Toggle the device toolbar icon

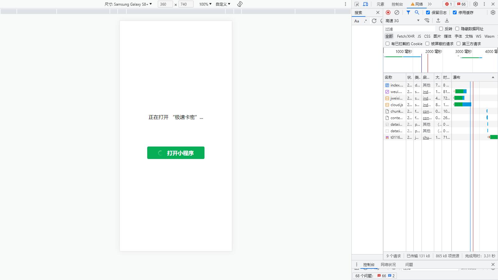tap(365, 4)
